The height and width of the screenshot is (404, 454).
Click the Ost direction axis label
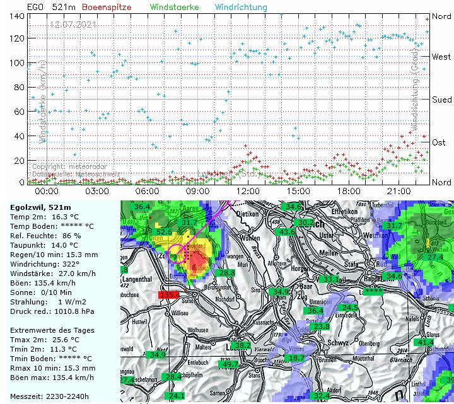click(439, 142)
